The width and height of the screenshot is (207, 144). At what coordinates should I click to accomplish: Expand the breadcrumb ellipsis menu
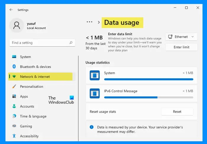click(x=90, y=22)
